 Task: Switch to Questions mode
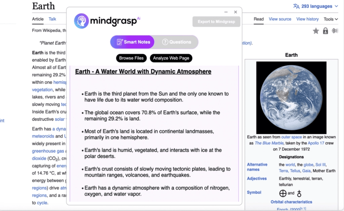177,42
